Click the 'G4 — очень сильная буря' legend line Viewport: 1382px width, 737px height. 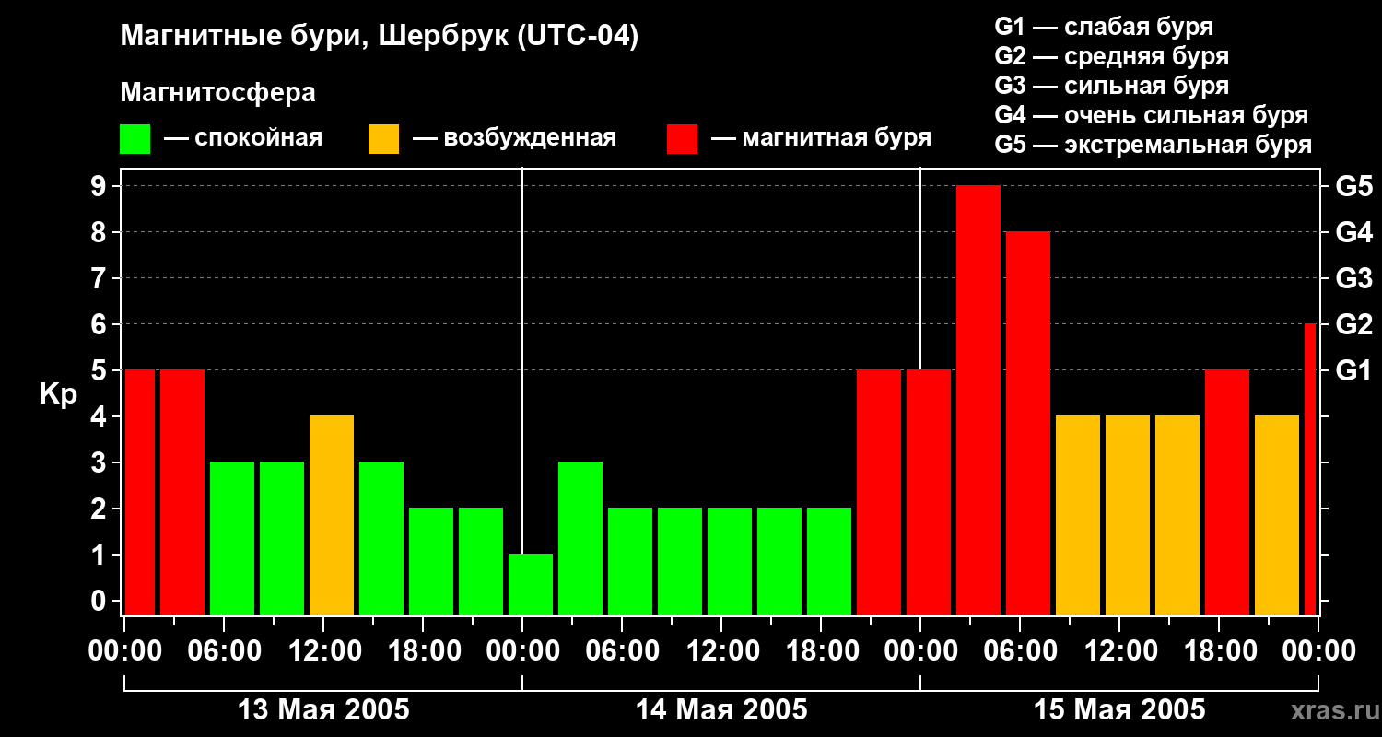click(x=1152, y=115)
